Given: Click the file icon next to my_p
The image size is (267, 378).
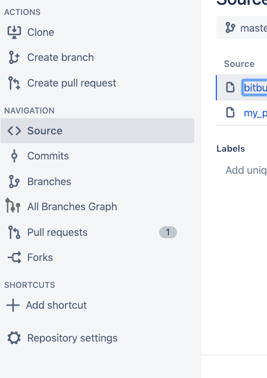Looking at the screenshot, I should point(230,112).
